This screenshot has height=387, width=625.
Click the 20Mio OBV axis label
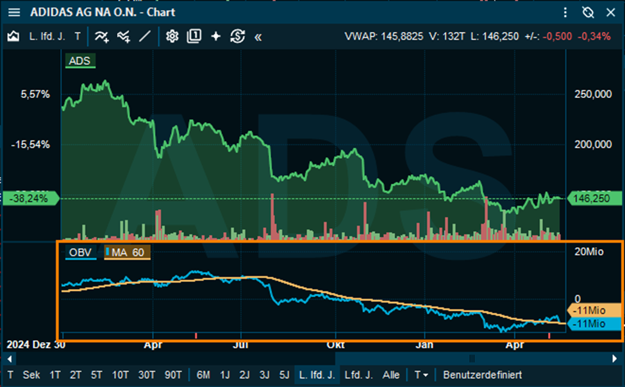pos(588,252)
